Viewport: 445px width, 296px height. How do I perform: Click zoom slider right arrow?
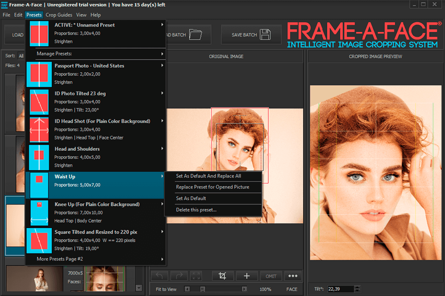point(244,289)
